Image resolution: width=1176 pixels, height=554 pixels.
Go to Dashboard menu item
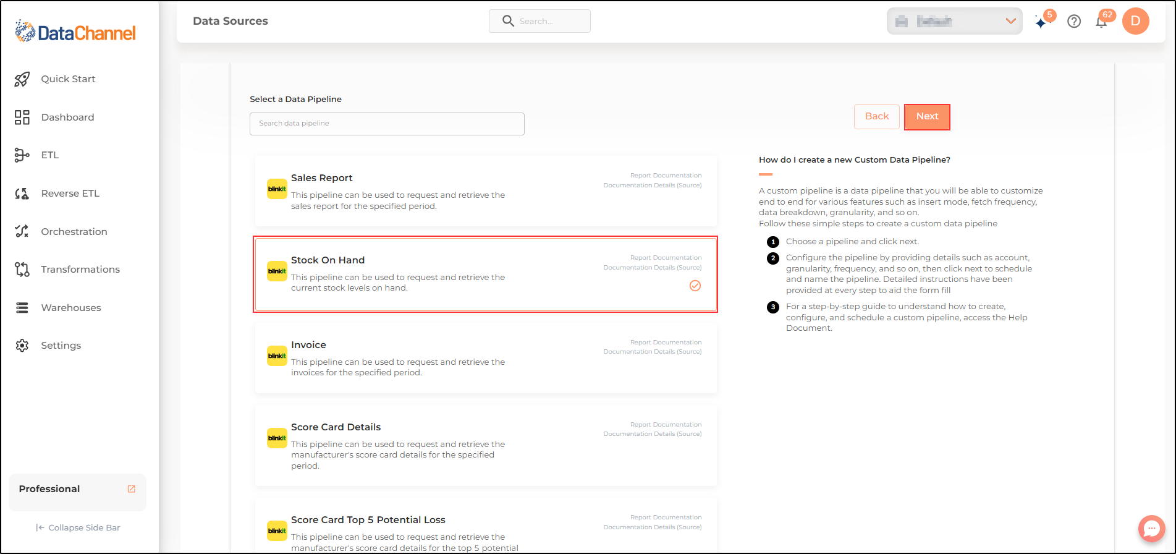[67, 117]
